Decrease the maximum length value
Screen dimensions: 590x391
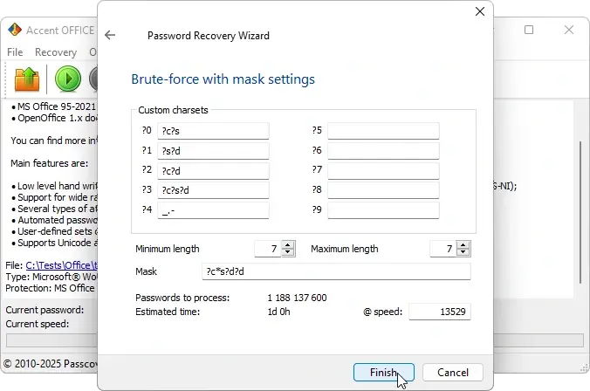pos(463,253)
